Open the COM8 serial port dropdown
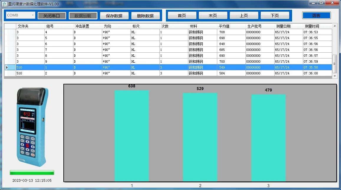Viewport: 341px width, 190px height. (32, 15)
